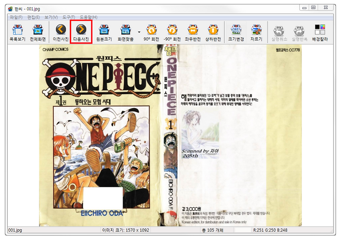Open the 파일(F) menu
The height and width of the screenshot is (240, 340).
point(16,17)
